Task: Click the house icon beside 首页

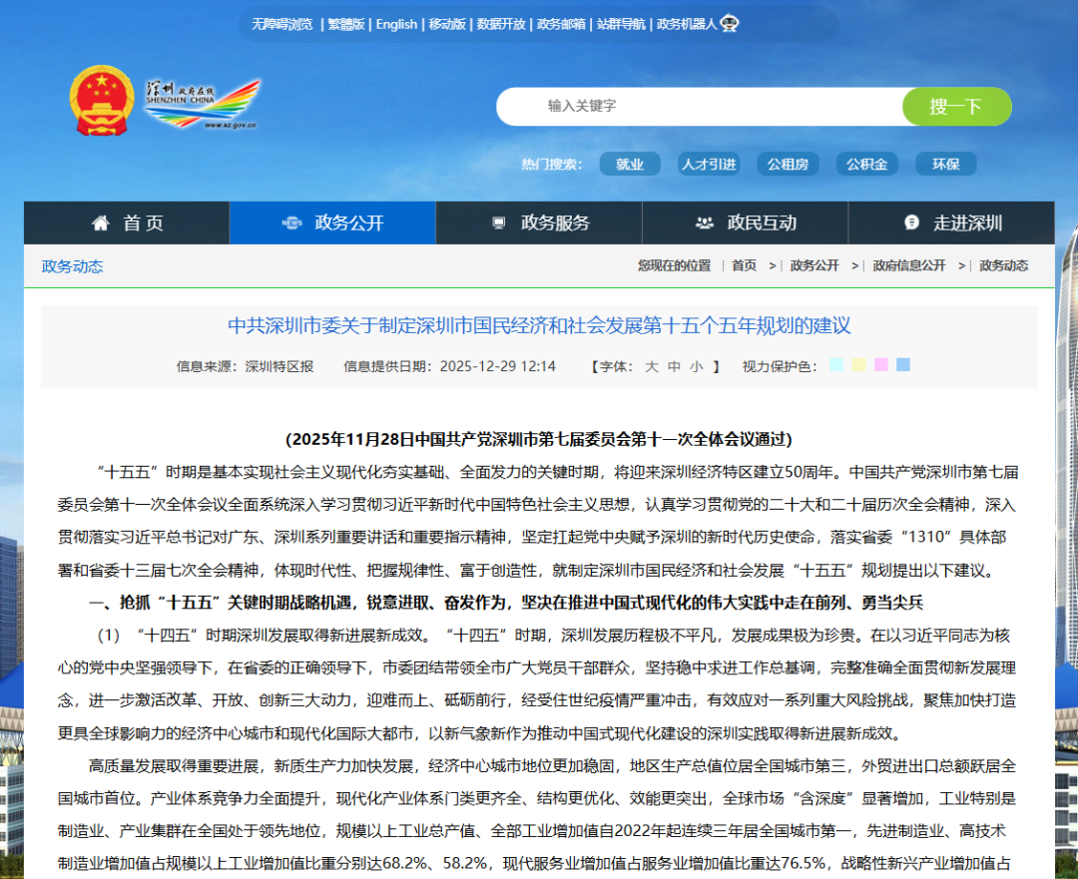Action: coord(101,222)
